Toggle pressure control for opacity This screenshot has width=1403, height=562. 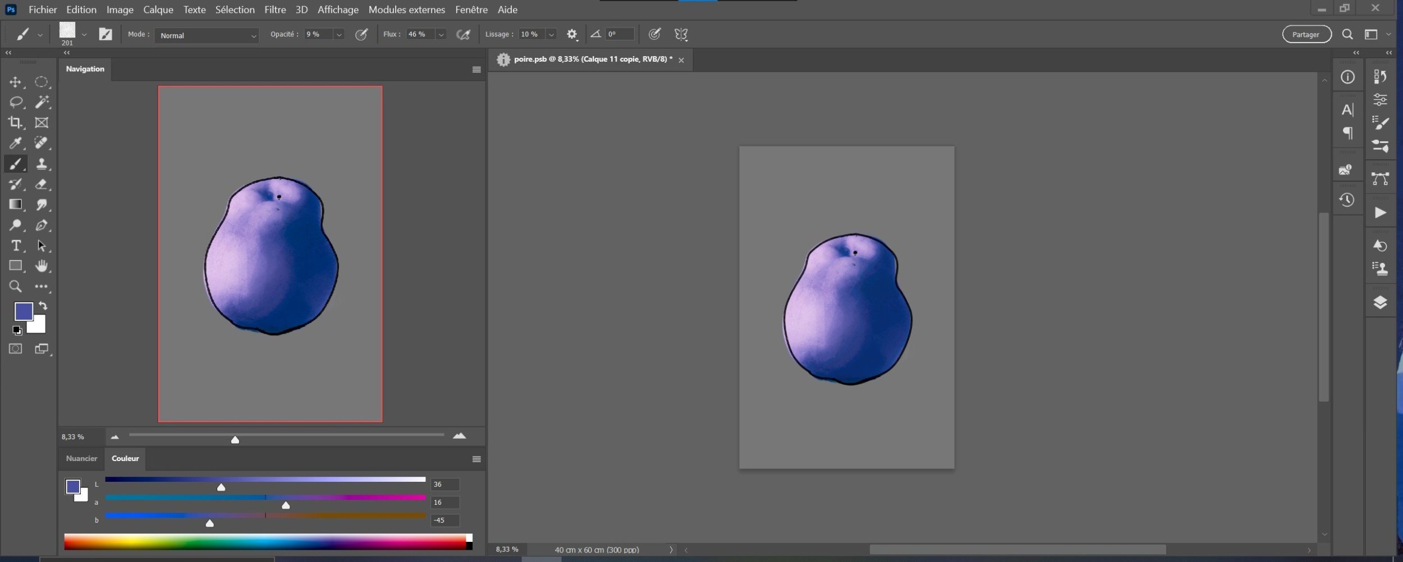(361, 35)
